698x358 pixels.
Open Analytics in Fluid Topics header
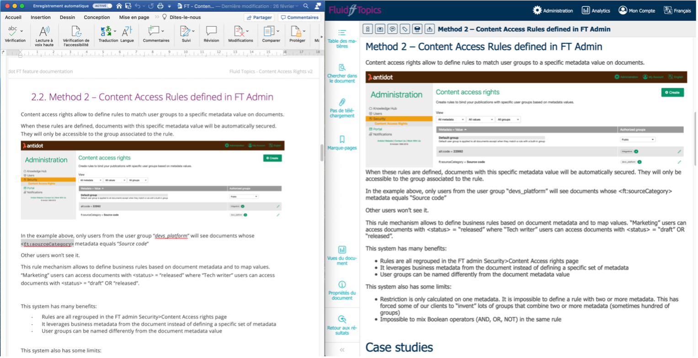click(x=596, y=10)
